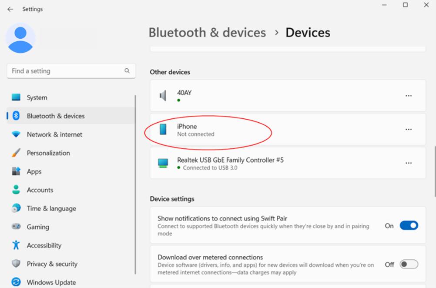Go to Network & internet settings
The image size is (436, 288).
[54, 134]
